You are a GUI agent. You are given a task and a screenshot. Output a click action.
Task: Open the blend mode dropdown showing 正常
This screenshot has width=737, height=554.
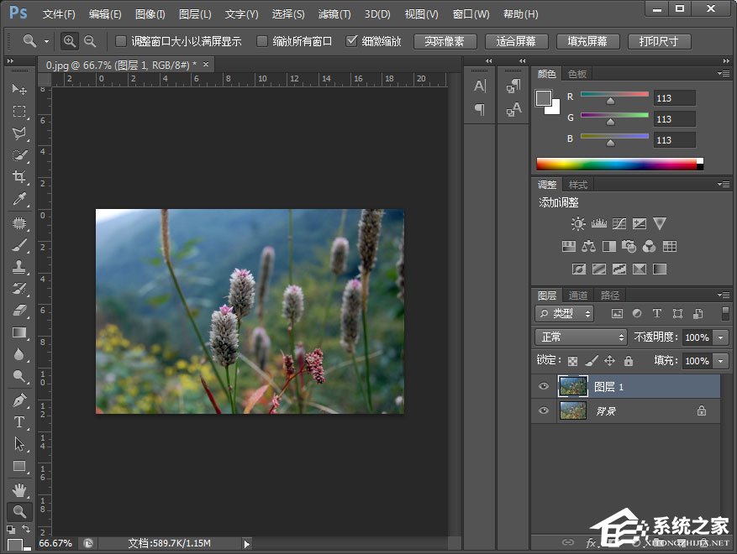(x=580, y=337)
